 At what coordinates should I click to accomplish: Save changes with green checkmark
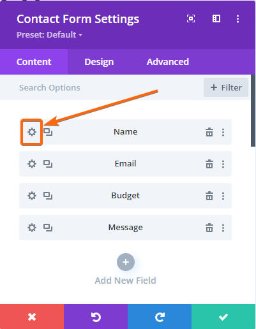[x=223, y=317]
